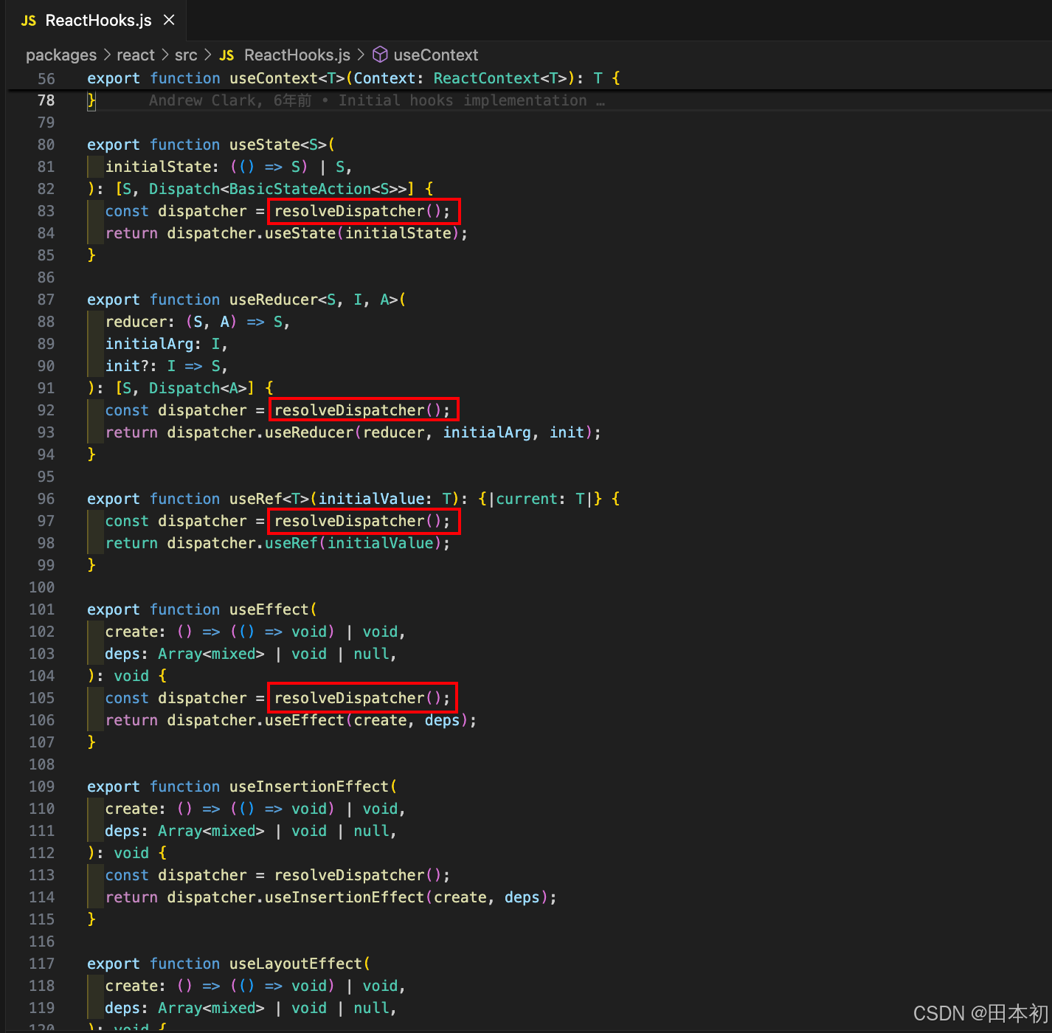Click initialState parameter on line 81
Screen dimensions: 1052x1033
click(x=158, y=167)
